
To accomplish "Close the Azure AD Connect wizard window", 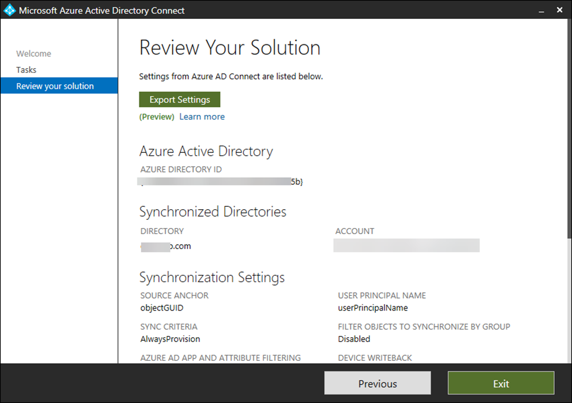I will [x=560, y=11].
